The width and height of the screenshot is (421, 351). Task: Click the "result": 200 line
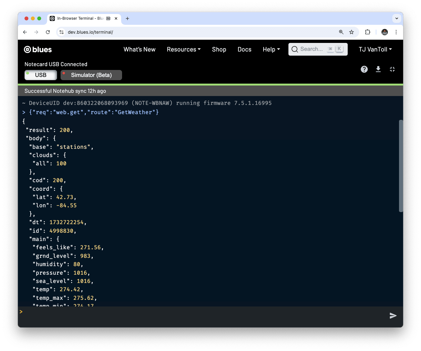coord(49,130)
